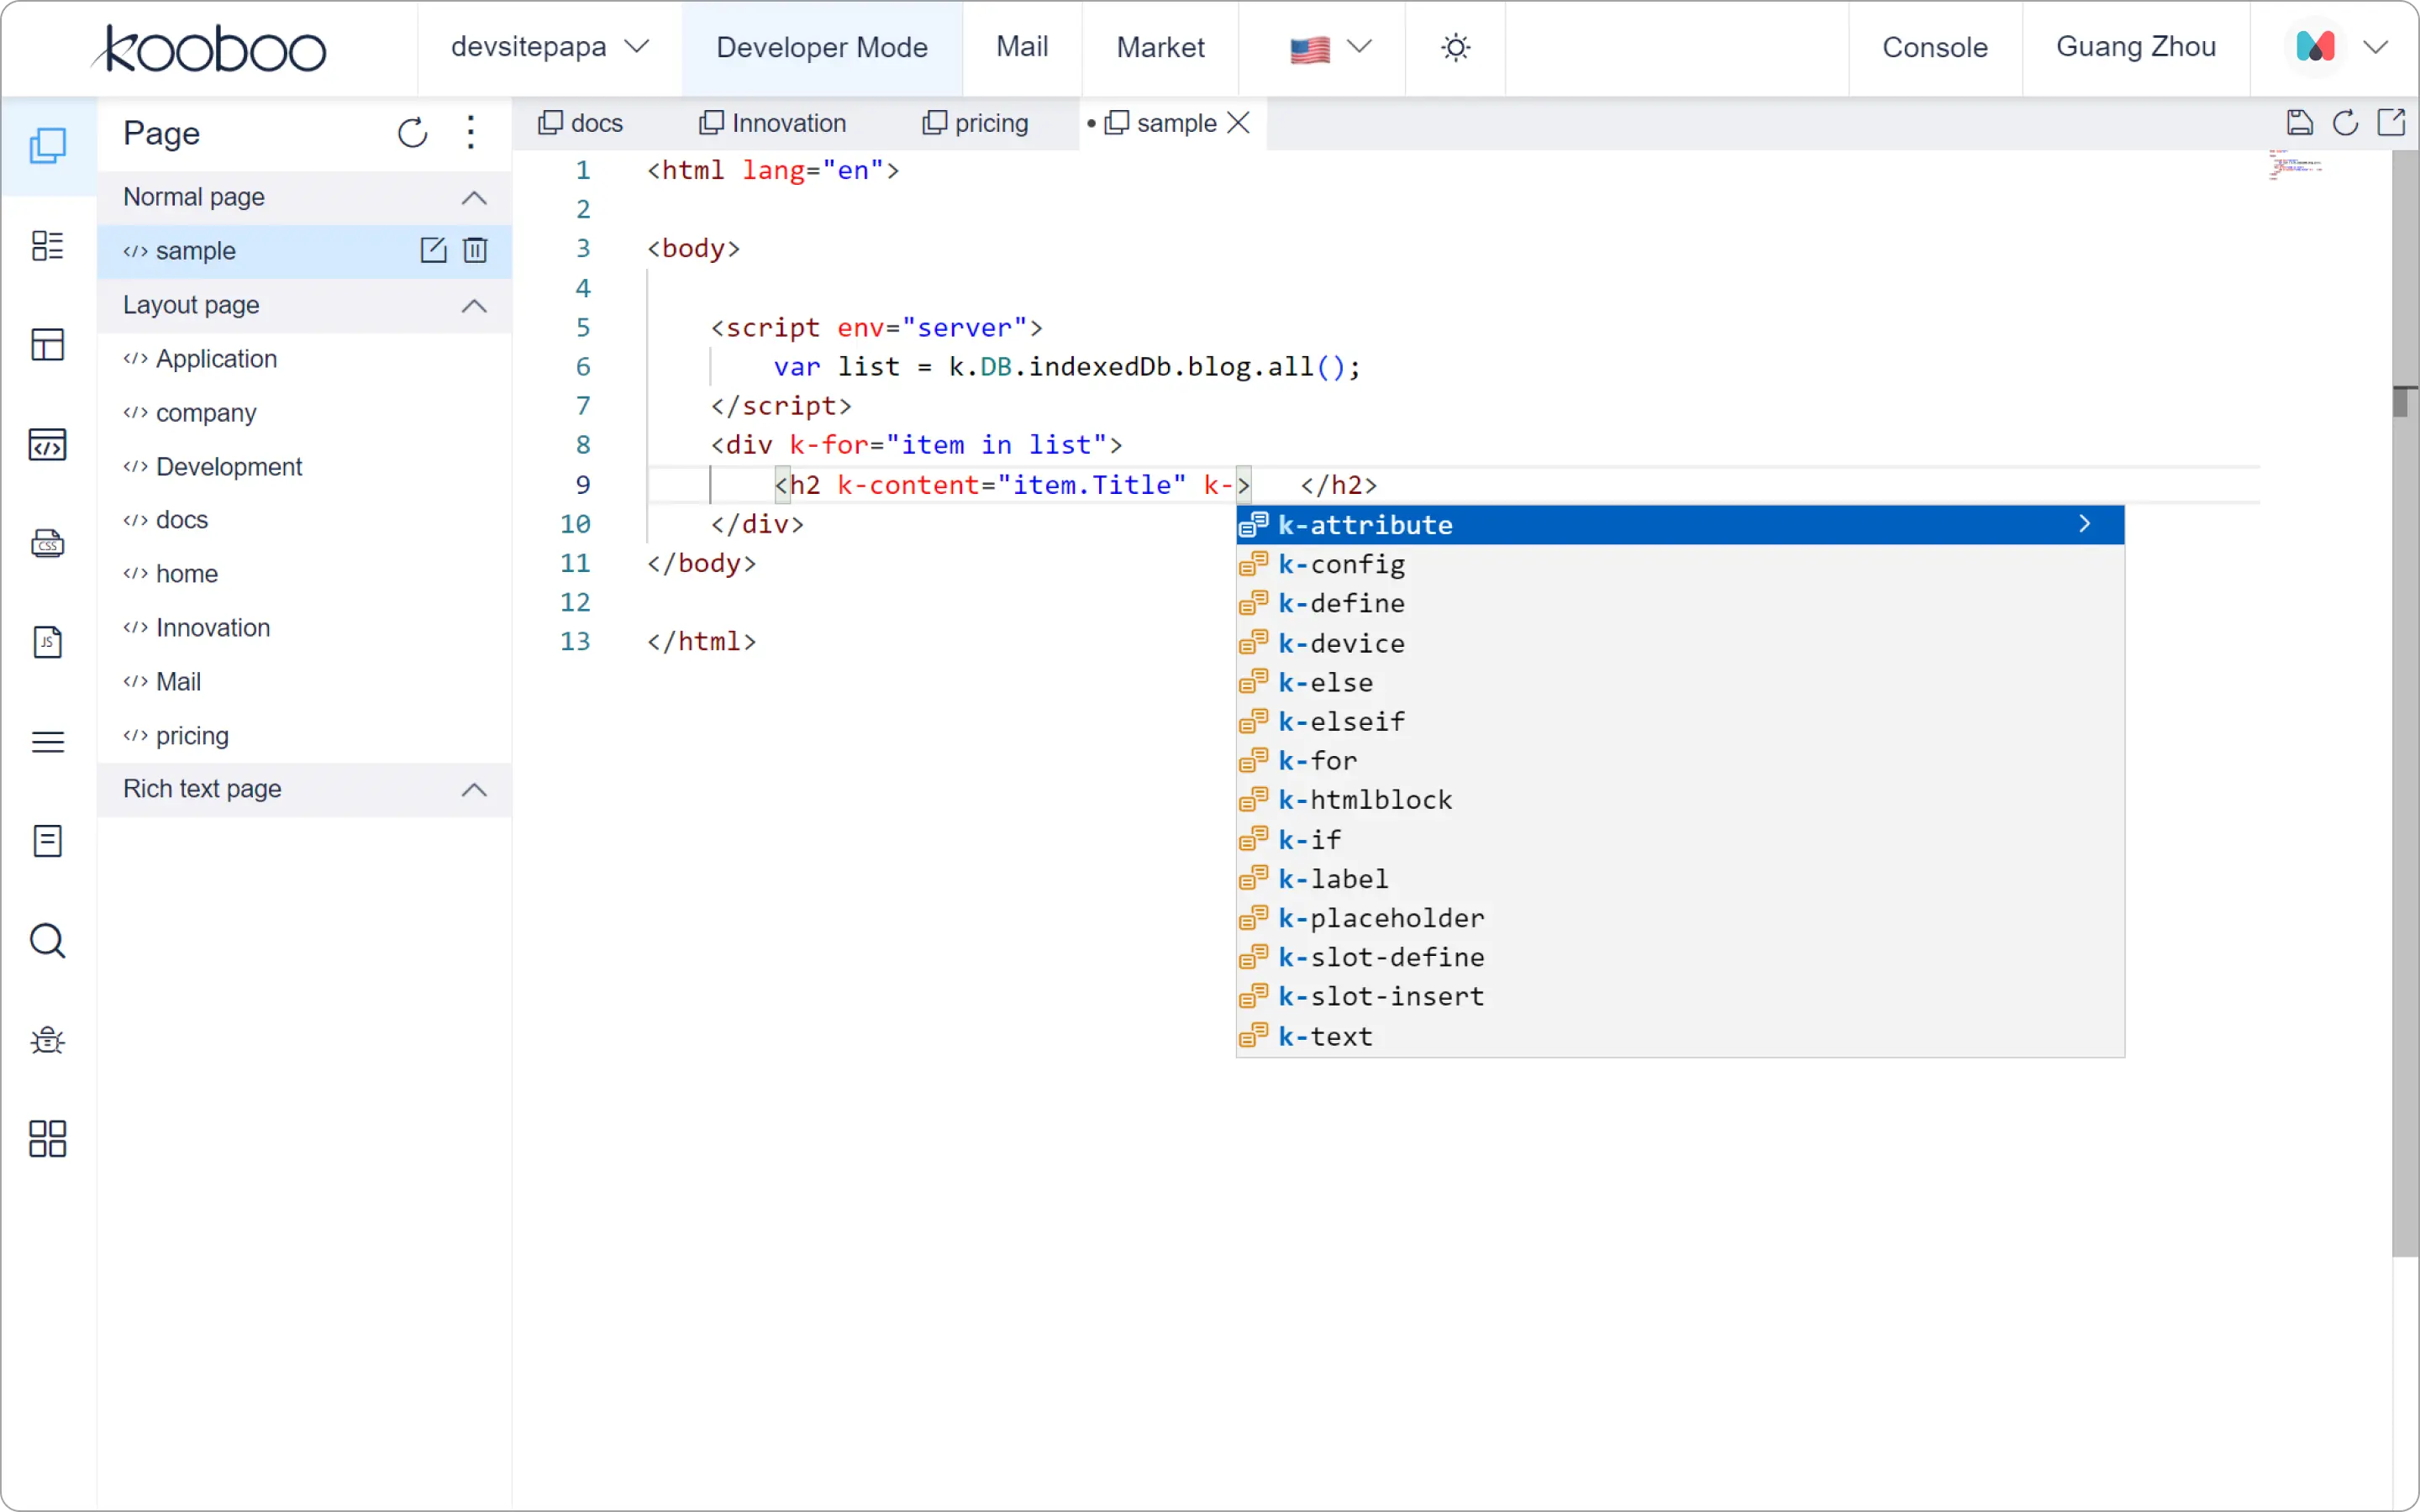Delete the sample page
Image resolution: width=2420 pixels, height=1512 pixels.
[476, 249]
